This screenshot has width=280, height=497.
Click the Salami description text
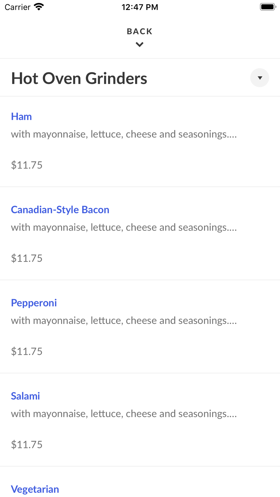pyautogui.click(x=124, y=414)
